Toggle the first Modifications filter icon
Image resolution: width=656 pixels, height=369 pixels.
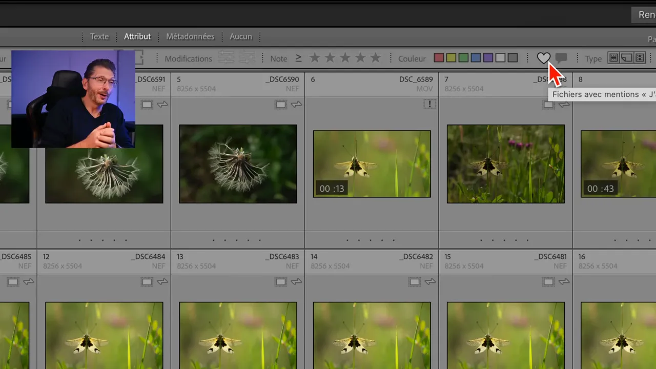pos(226,58)
